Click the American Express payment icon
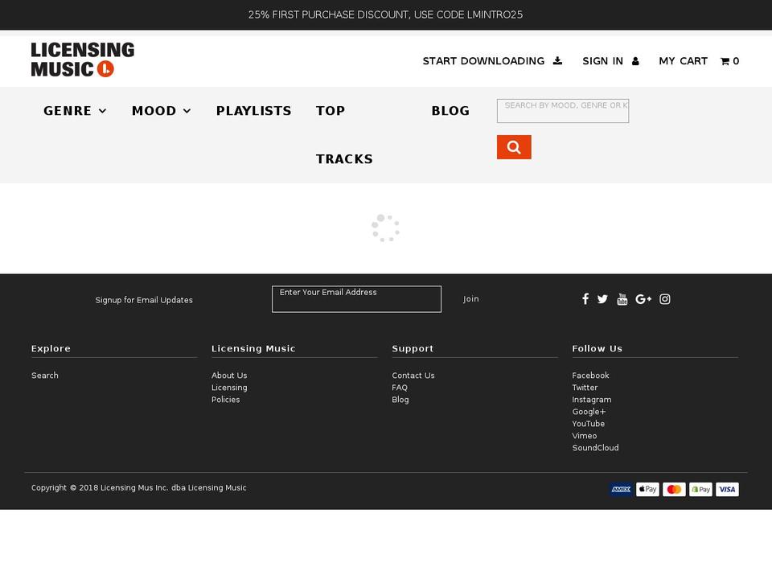The image size is (772, 579). pyautogui.click(x=621, y=490)
